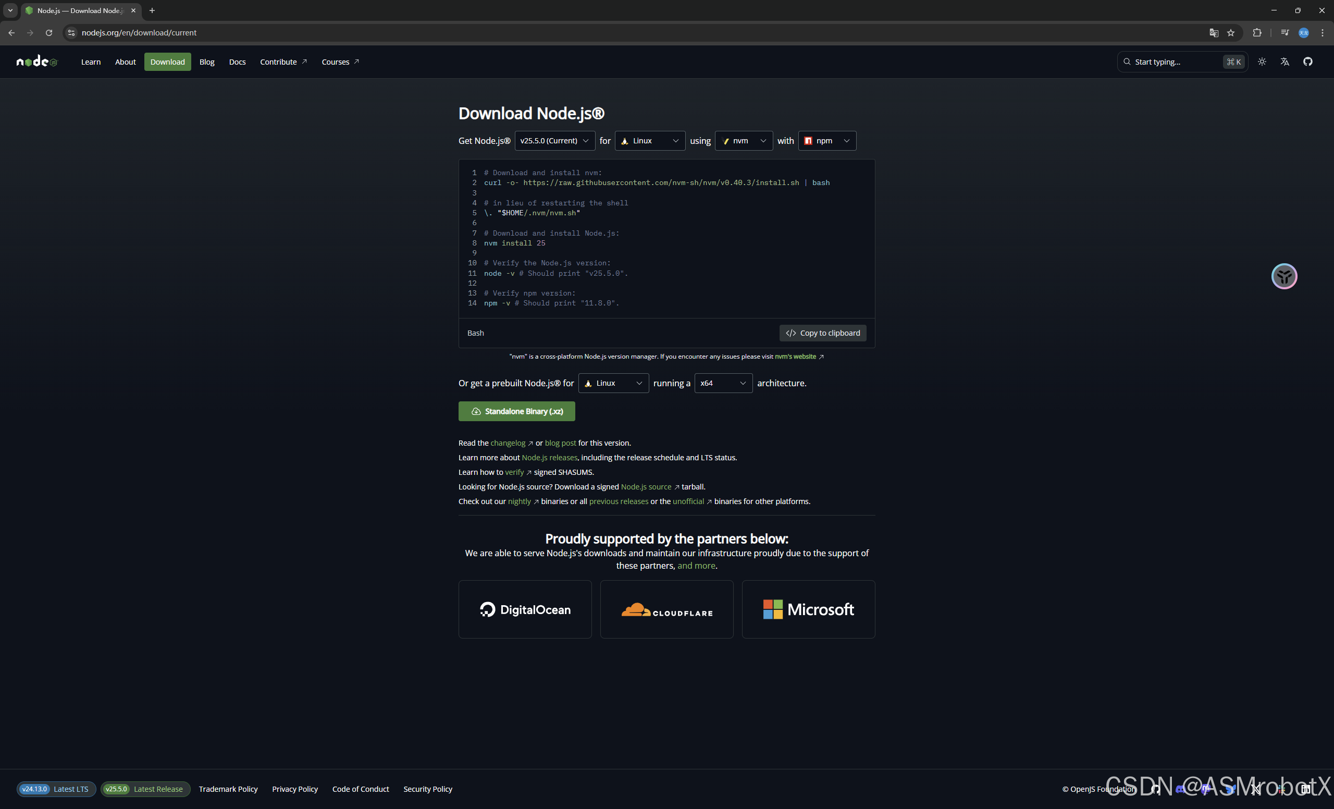The width and height of the screenshot is (1334, 809).
Task: Click the Copy to clipboard button
Action: (822, 333)
